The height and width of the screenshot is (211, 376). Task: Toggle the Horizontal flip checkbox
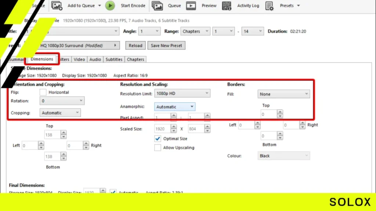43,92
